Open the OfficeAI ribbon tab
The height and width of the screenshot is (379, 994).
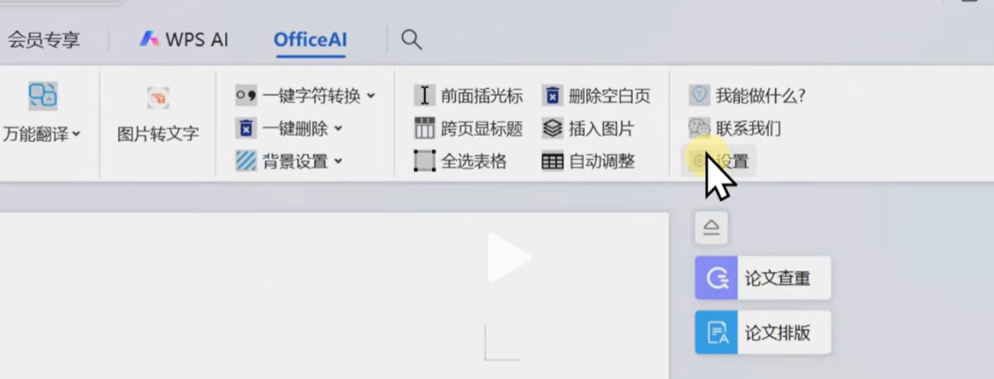point(310,40)
